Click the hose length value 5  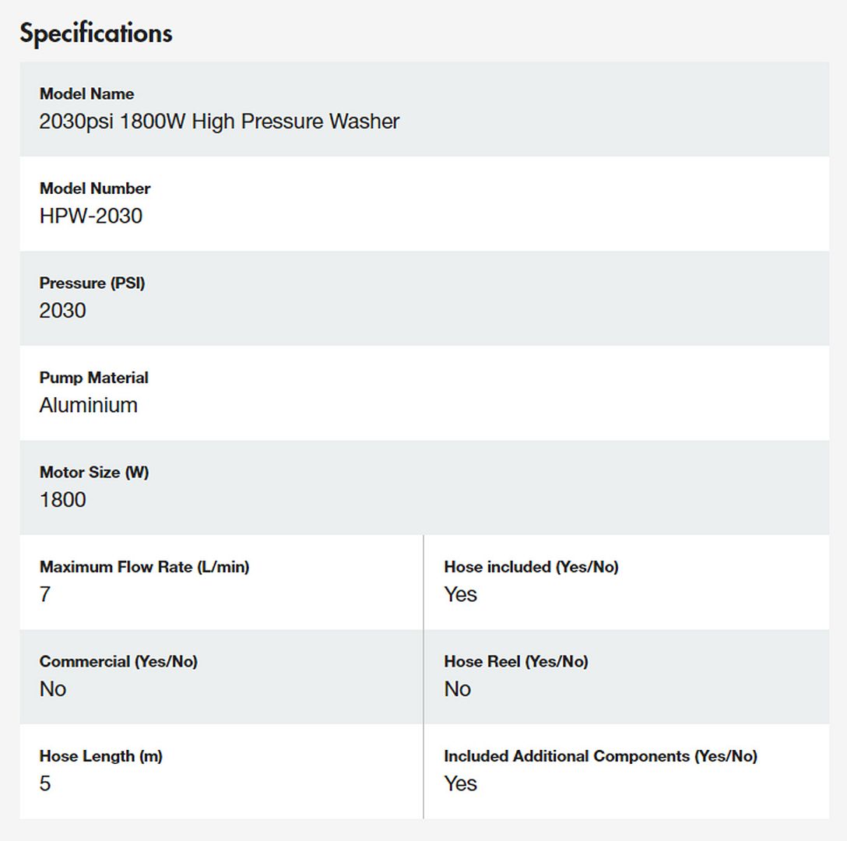point(45,783)
